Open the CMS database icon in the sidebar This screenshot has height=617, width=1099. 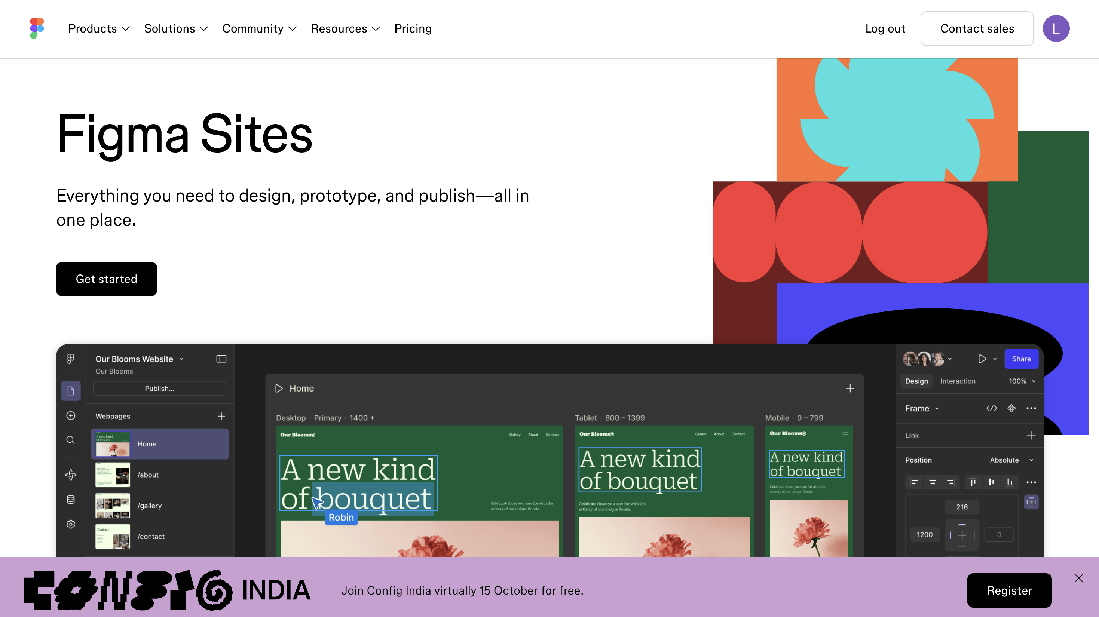71,499
